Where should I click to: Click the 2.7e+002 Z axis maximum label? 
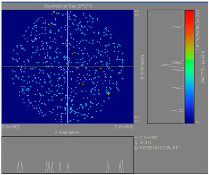click(x=124, y=127)
